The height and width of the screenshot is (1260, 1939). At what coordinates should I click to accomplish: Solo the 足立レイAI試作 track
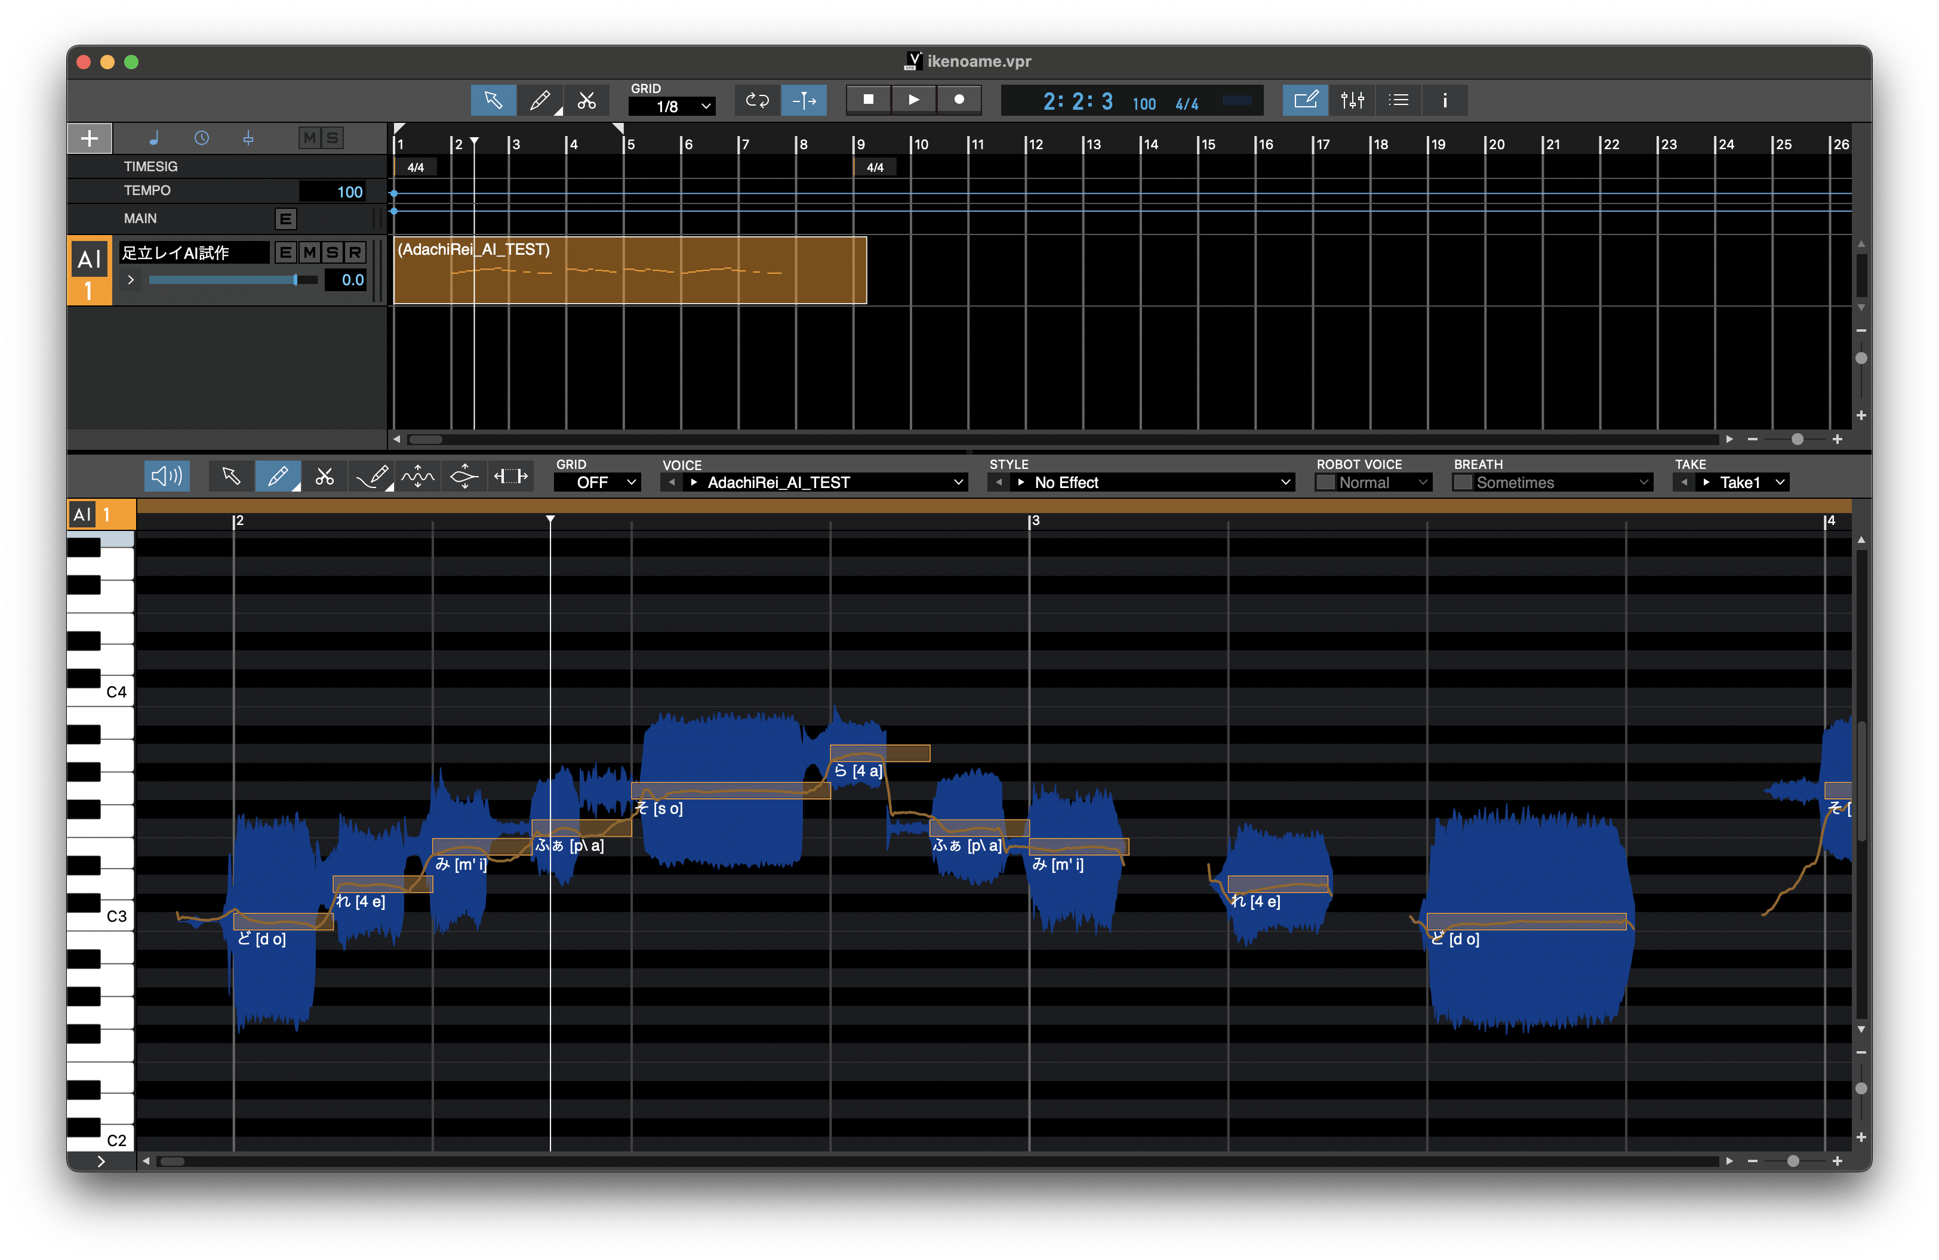click(333, 252)
